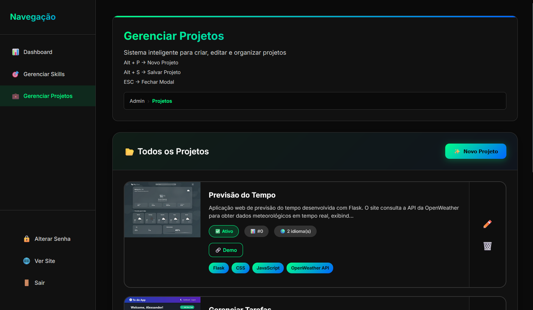Image resolution: width=533 pixels, height=310 pixels.
Task: Click the bar chart icon in #0 badge
Action: (253, 231)
